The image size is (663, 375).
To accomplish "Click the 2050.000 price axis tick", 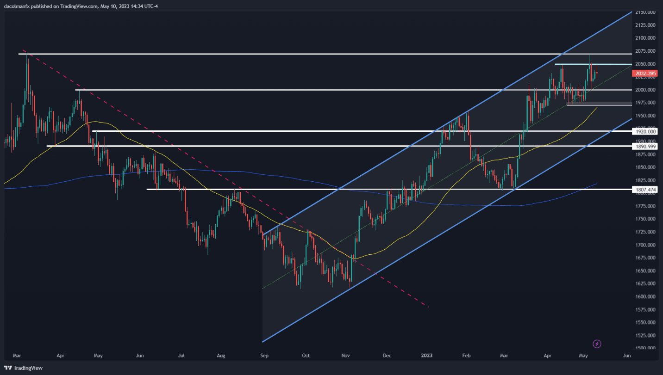I will click(x=646, y=64).
